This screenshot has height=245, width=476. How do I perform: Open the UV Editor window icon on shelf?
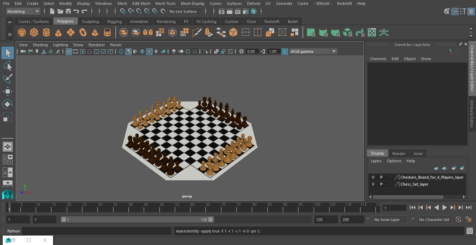point(372,33)
